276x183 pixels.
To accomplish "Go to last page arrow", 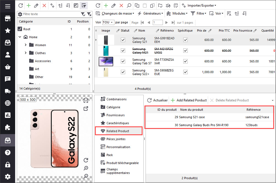I will coord(173,23).
